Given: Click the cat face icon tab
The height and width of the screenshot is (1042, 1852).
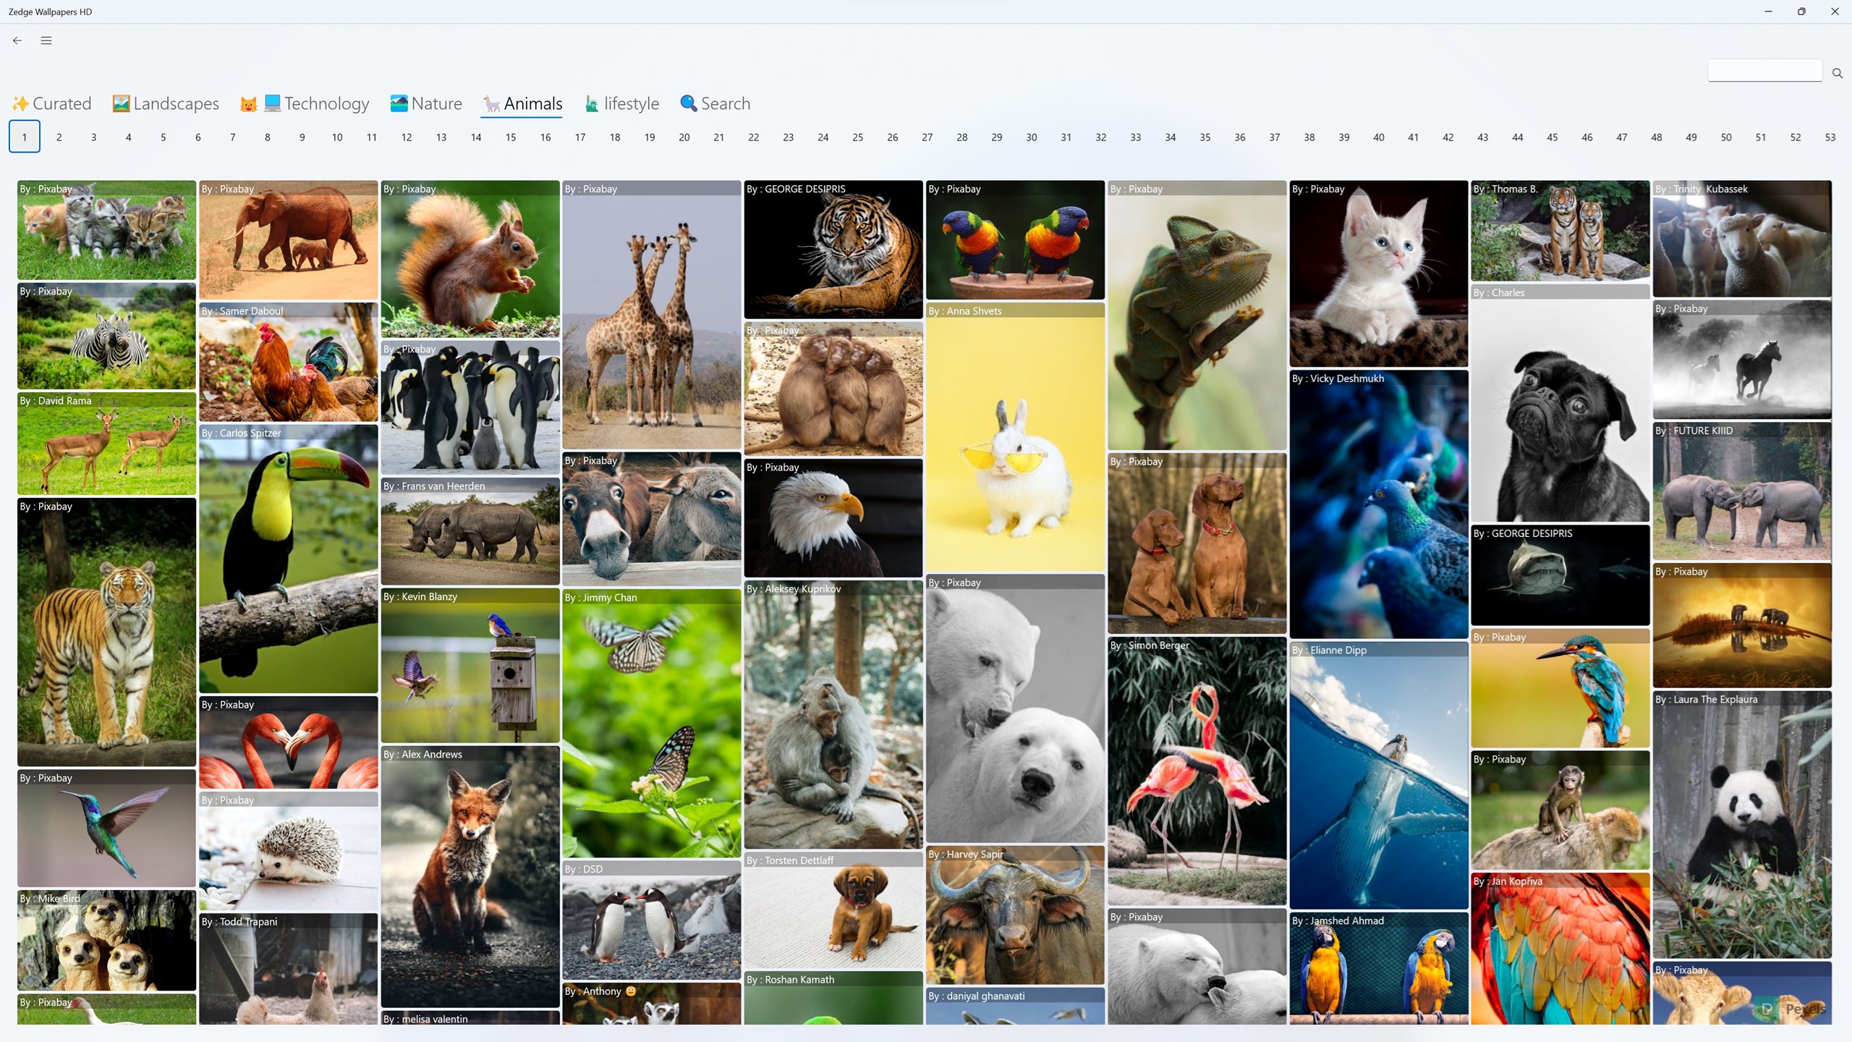Looking at the screenshot, I should click(x=248, y=104).
